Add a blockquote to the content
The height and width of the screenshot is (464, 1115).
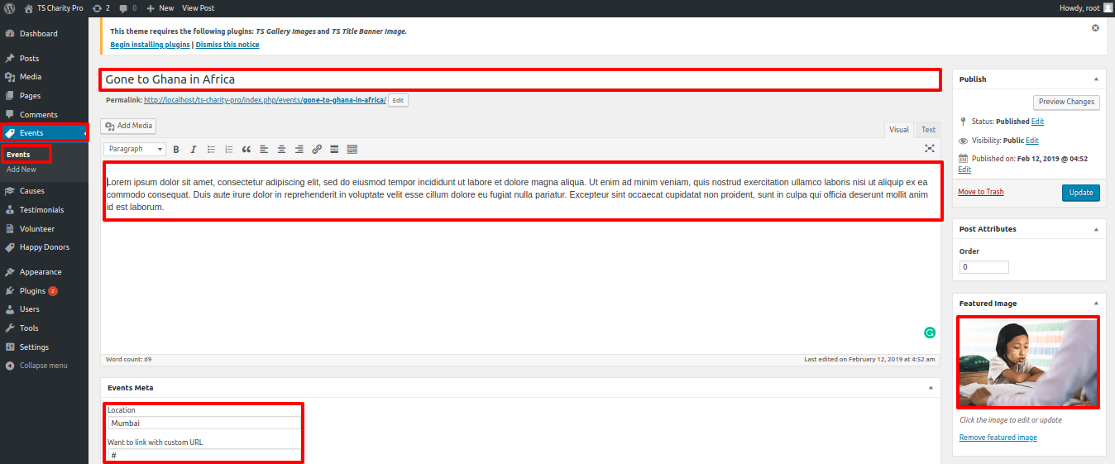click(246, 150)
